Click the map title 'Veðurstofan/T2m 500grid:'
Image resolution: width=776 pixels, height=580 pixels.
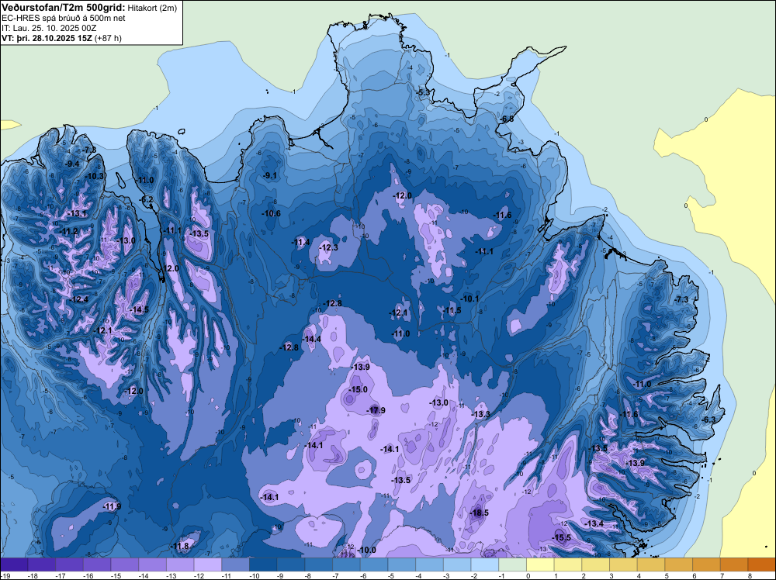[64, 8]
